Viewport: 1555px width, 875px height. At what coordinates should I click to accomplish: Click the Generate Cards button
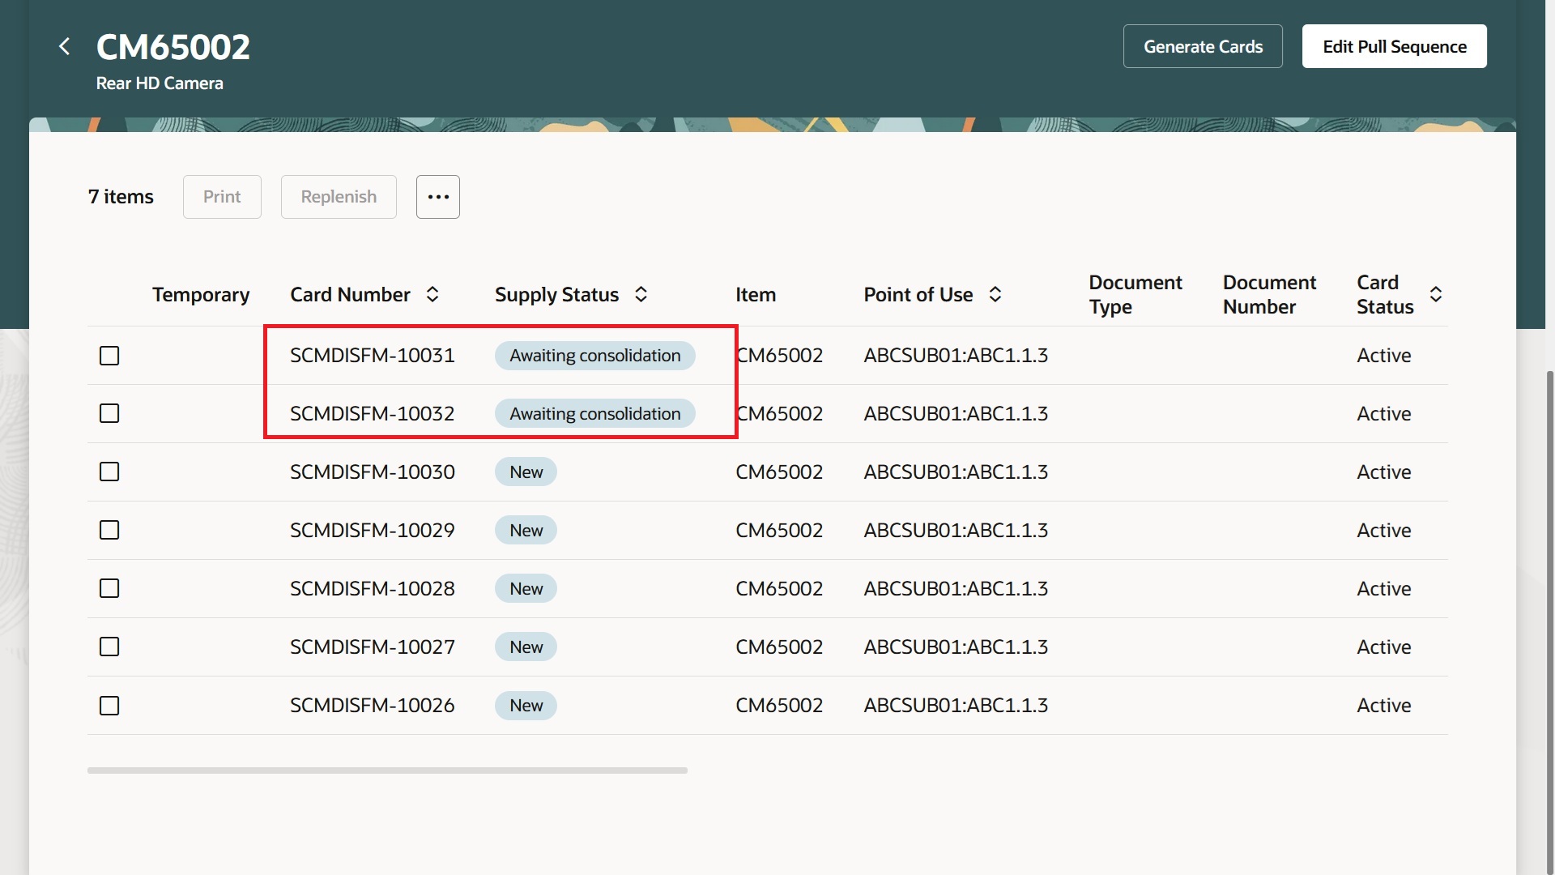[1203, 46]
